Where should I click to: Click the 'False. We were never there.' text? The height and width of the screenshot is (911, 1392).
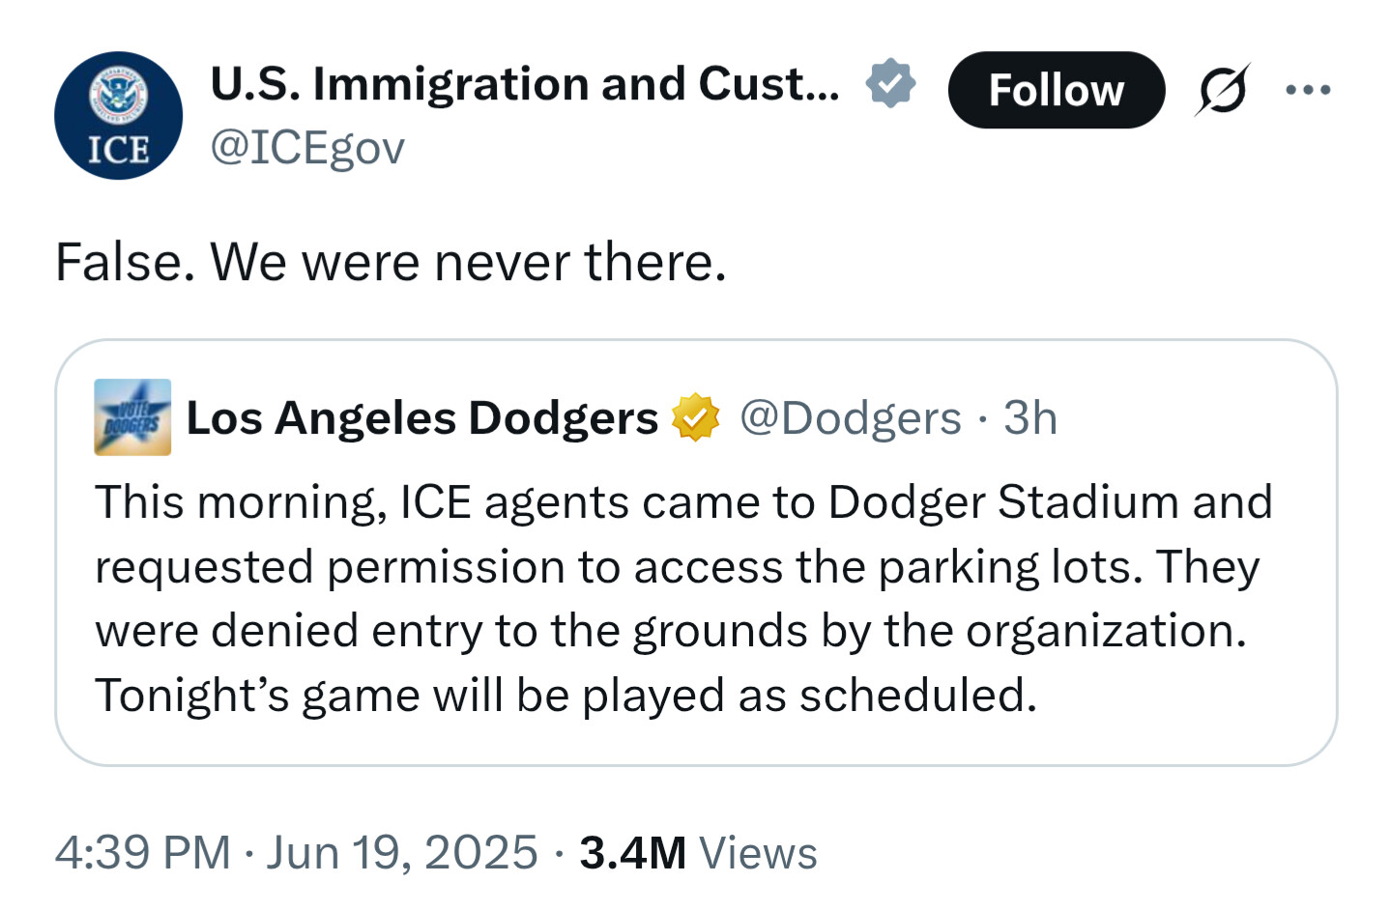[391, 262]
